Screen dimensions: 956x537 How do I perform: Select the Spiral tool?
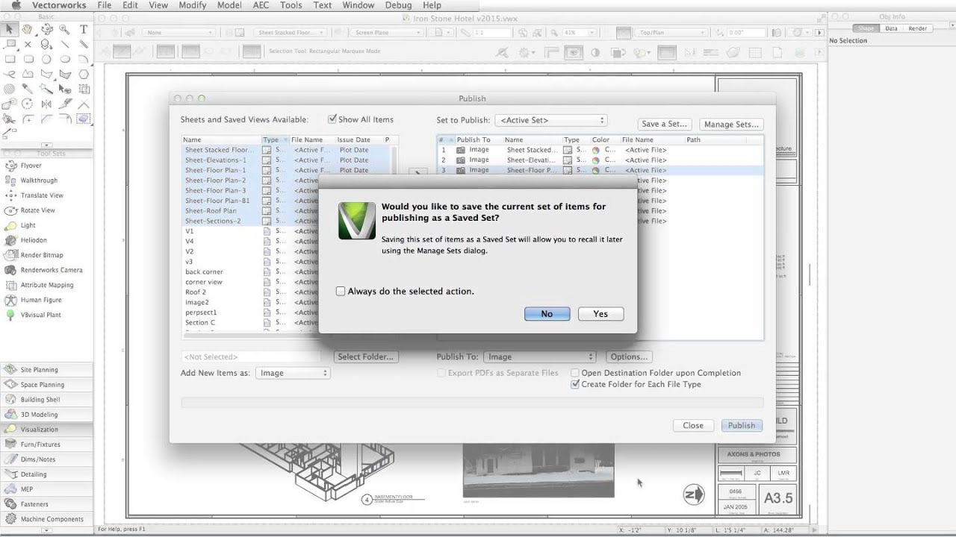(x=10, y=89)
